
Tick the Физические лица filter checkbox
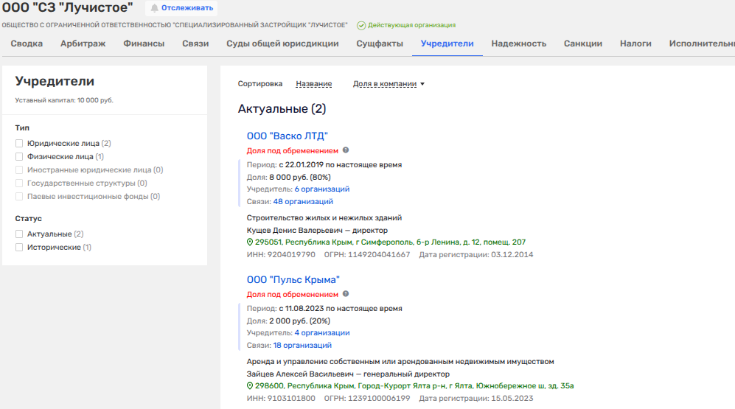tap(19, 157)
